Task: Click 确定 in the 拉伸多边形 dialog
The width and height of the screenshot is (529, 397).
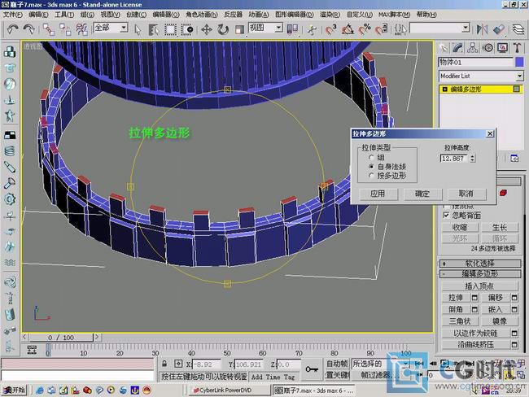Action: tap(422, 194)
